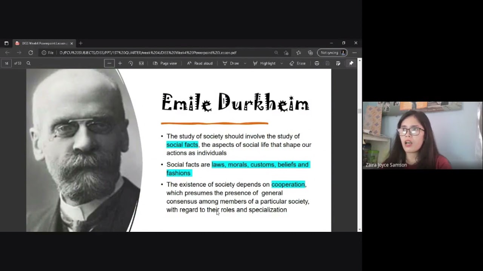This screenshot has width=483, height=271.
Task: Click the Save icon in PDF toolbar
Action: pos(328,63)
